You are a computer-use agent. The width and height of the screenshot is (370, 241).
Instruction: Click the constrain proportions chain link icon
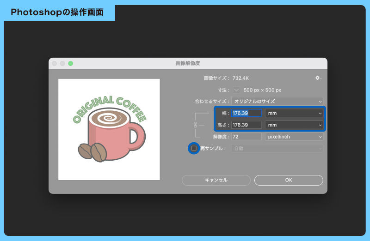tap(195, 125)
